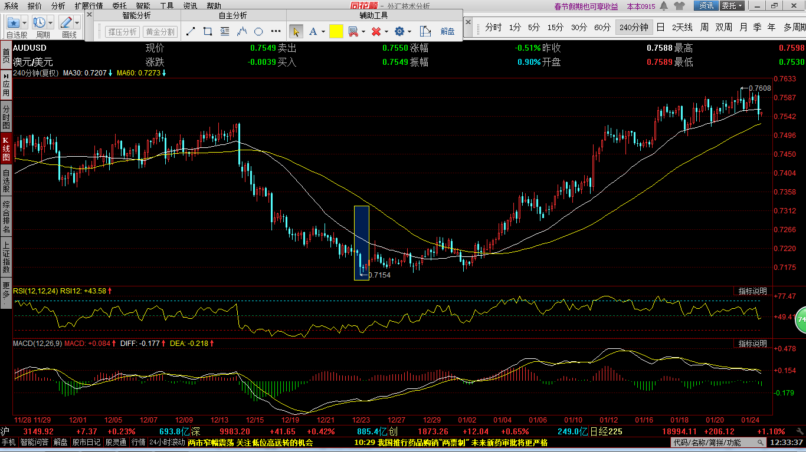Select the 画线 pencil drawing icon
806x452 pixels.
pos(66,22)
